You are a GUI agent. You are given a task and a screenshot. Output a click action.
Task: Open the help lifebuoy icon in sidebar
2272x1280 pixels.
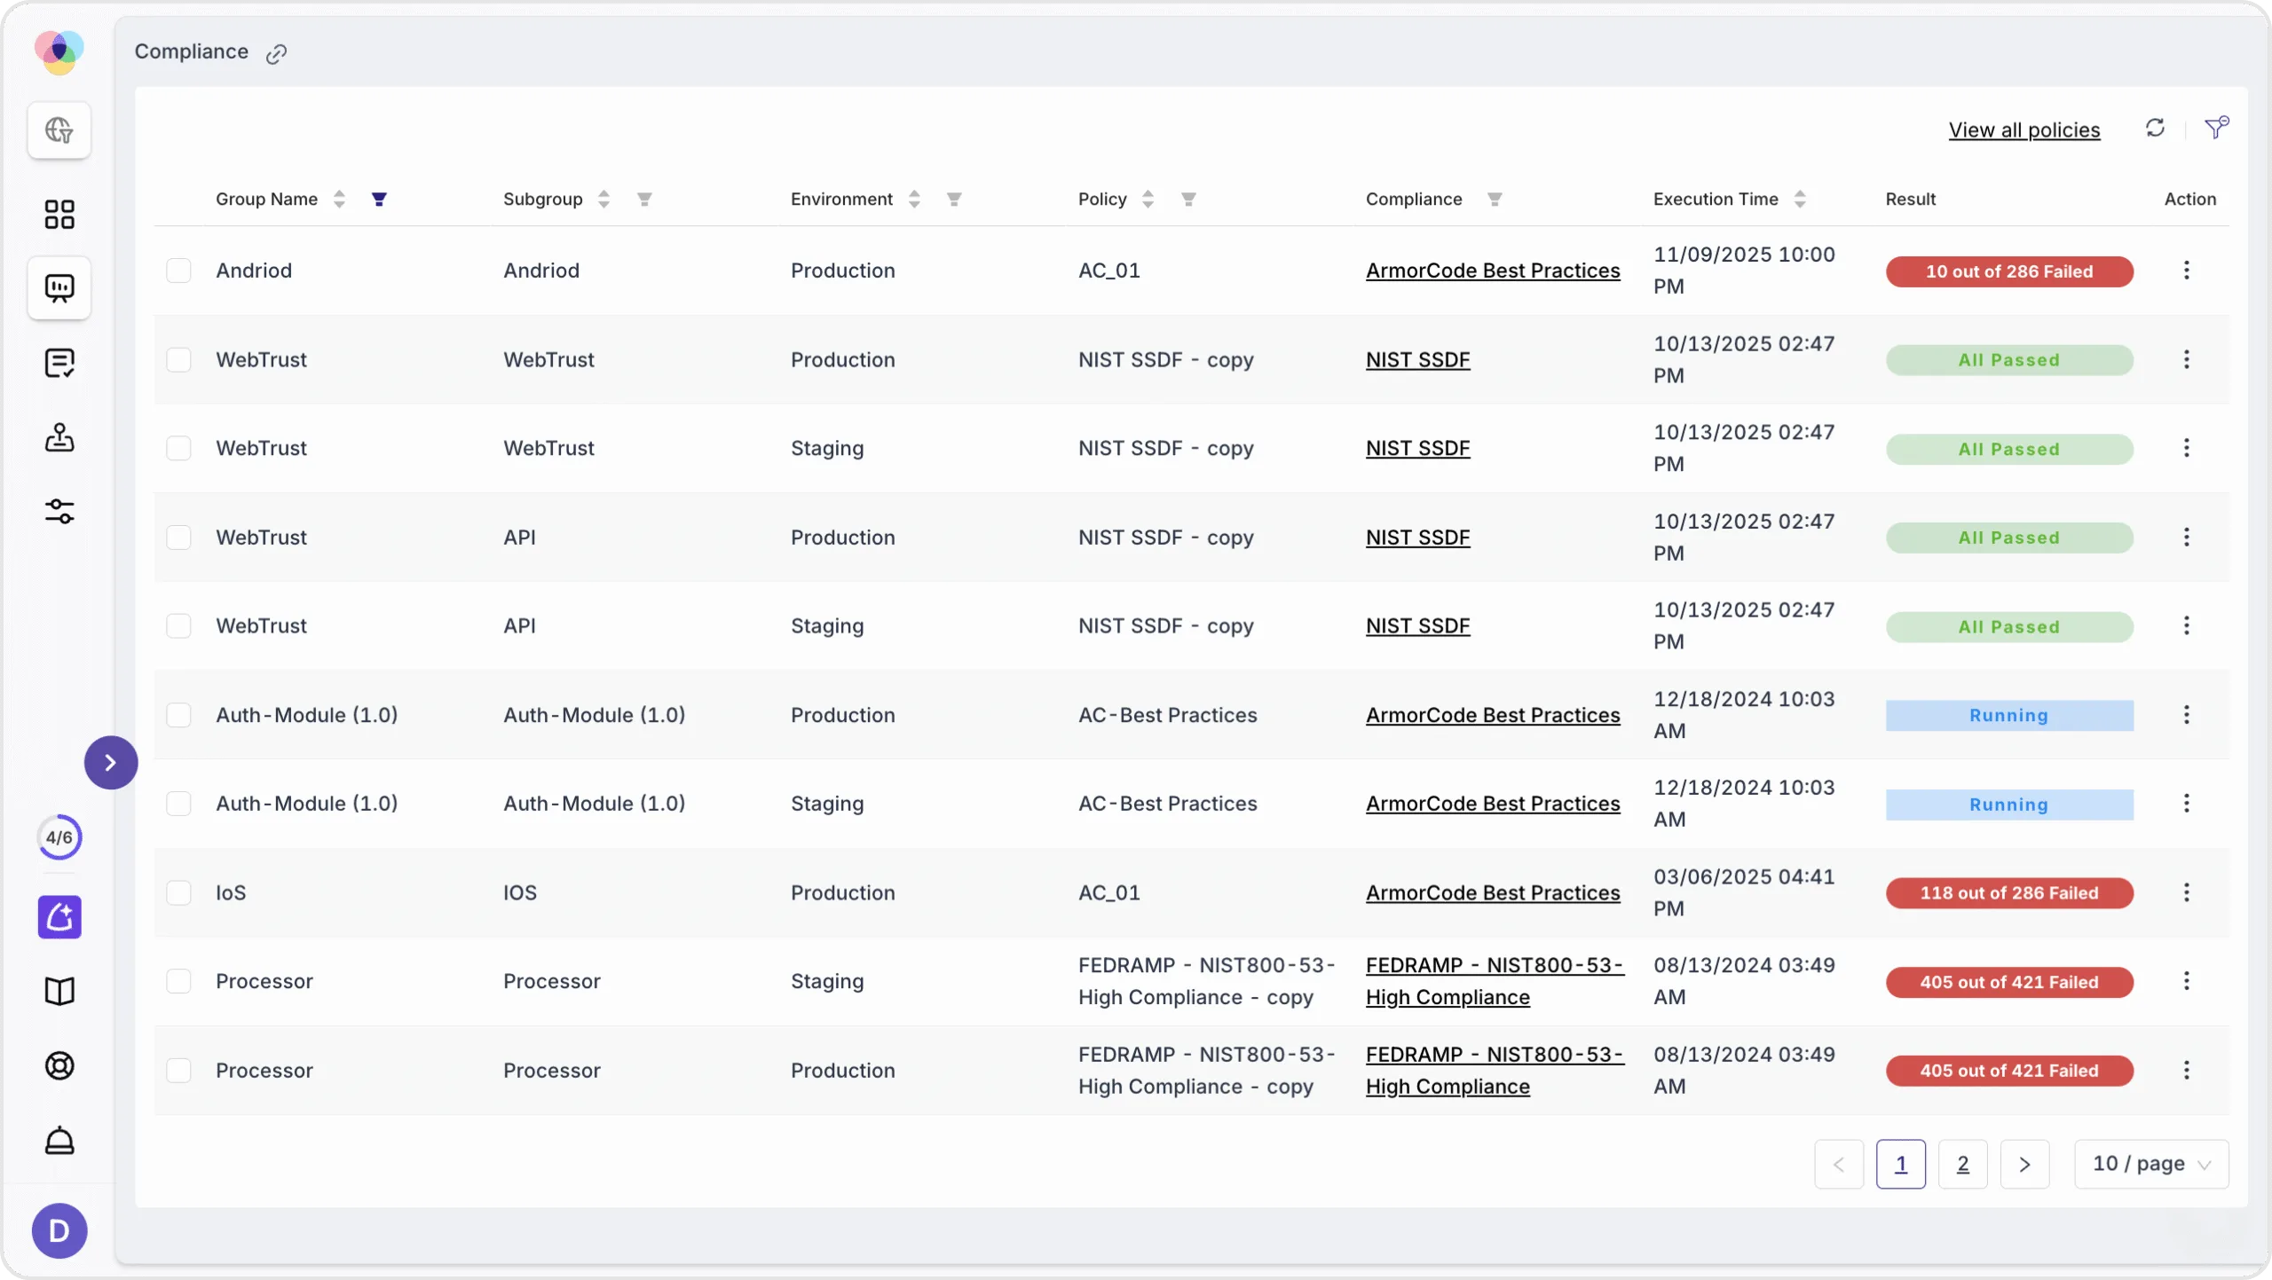pyautogui.click(x=59, y=1065)
